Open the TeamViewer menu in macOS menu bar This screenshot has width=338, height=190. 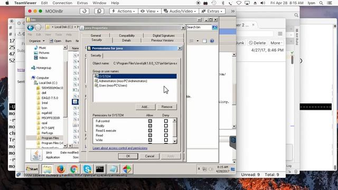coord(25,3)
